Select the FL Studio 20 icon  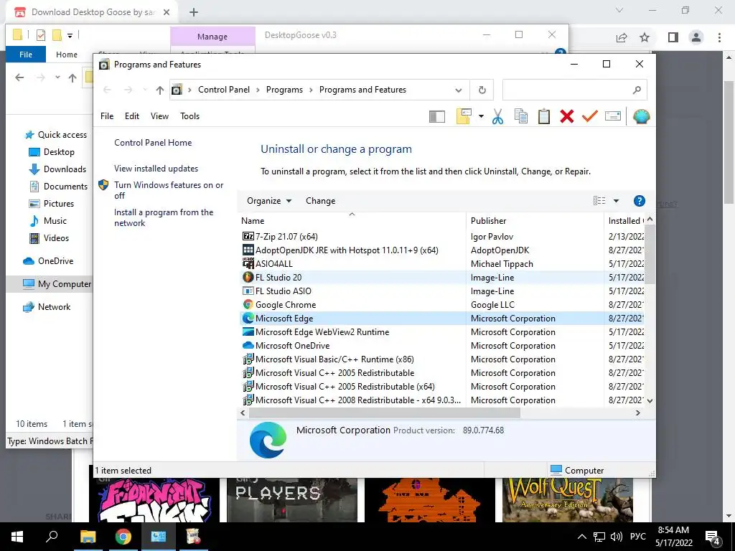coord(248,278)
